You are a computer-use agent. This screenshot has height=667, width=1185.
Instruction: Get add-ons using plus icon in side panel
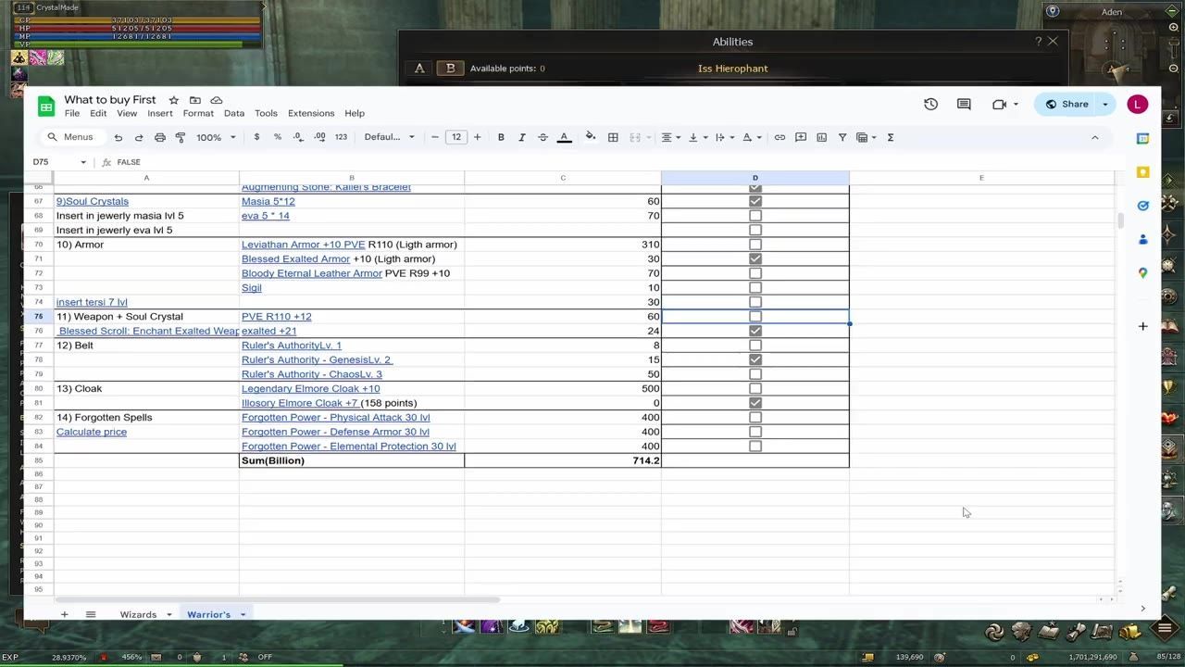tap(1142, 326)
